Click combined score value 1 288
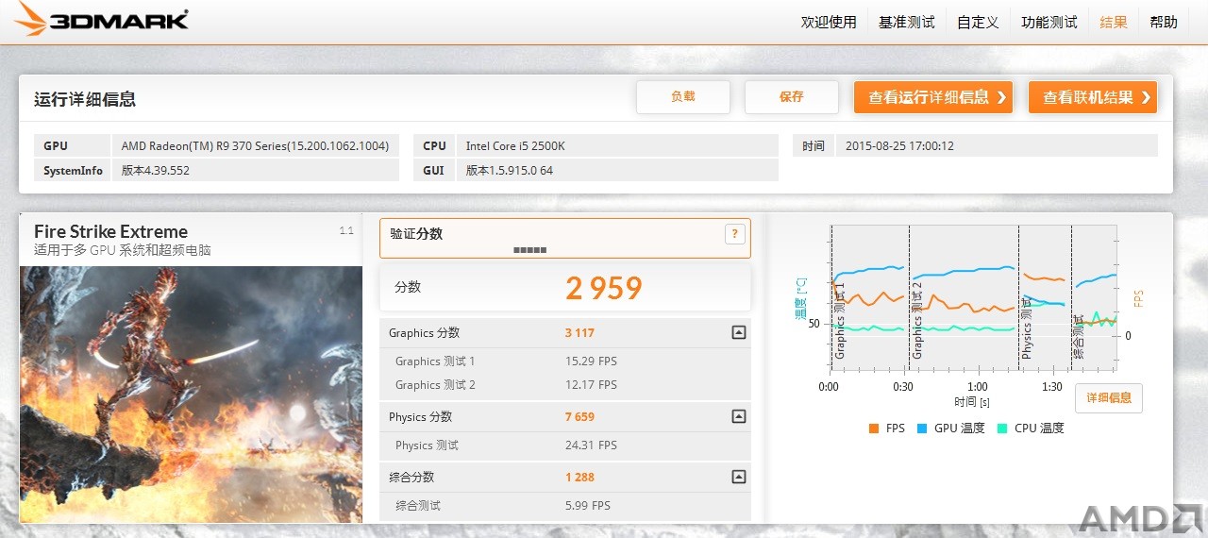 pos(579,478)
